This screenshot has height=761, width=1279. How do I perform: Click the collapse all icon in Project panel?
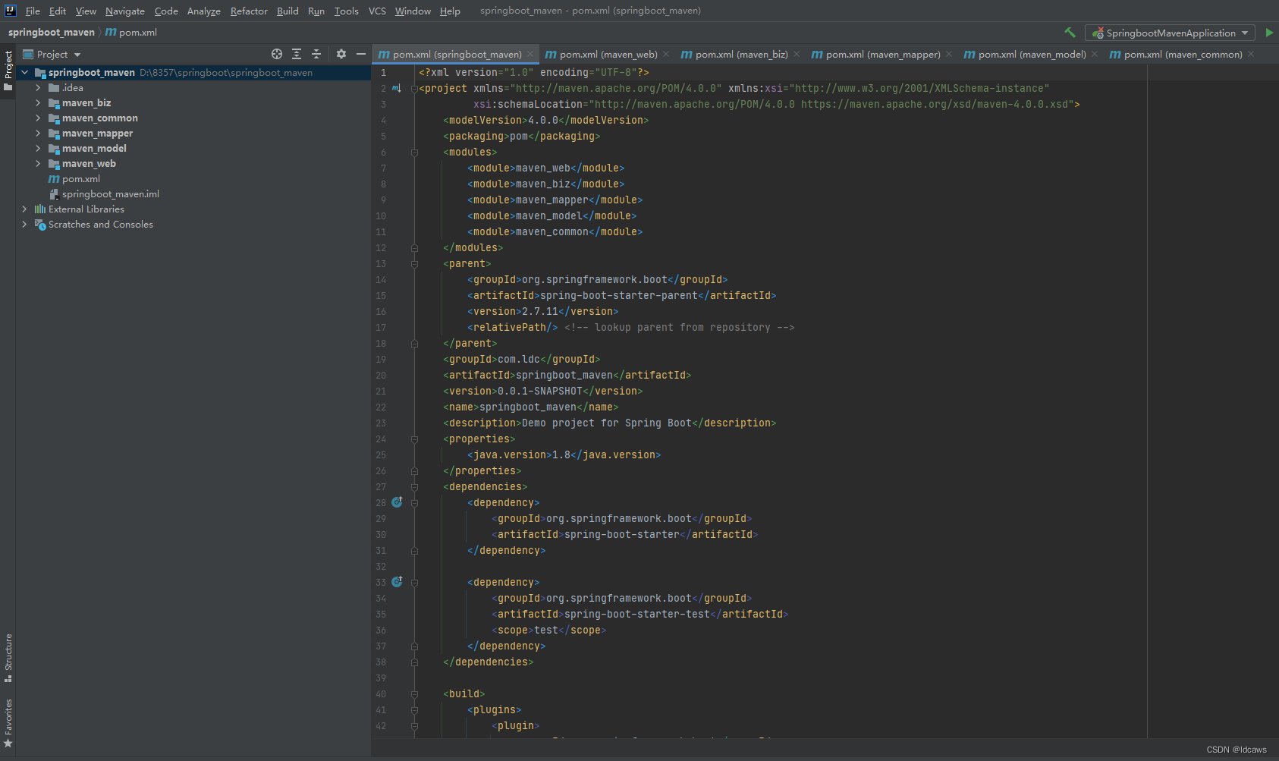click(x=316, y=54)
